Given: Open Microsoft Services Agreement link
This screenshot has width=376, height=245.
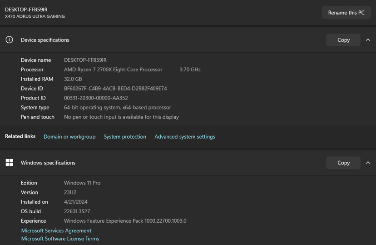Looking at the screenshot, I should click(56, 230).
